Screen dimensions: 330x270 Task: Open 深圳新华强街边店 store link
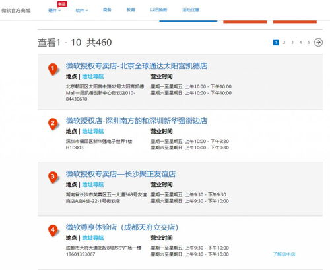click(137, 121)
